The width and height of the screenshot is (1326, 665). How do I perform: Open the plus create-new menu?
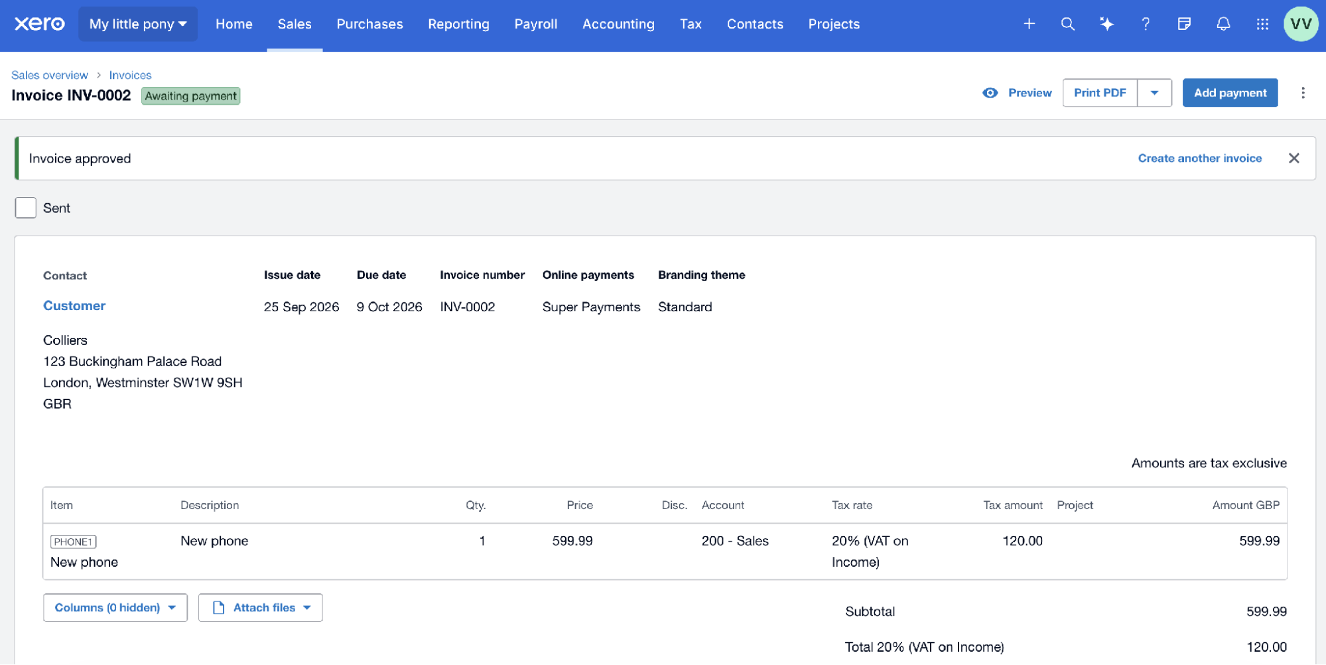[x=1029, y=24]
